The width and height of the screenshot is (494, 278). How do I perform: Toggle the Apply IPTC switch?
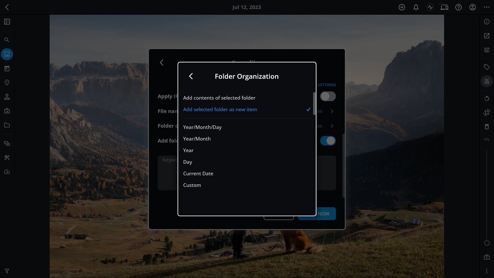point(328,97)
